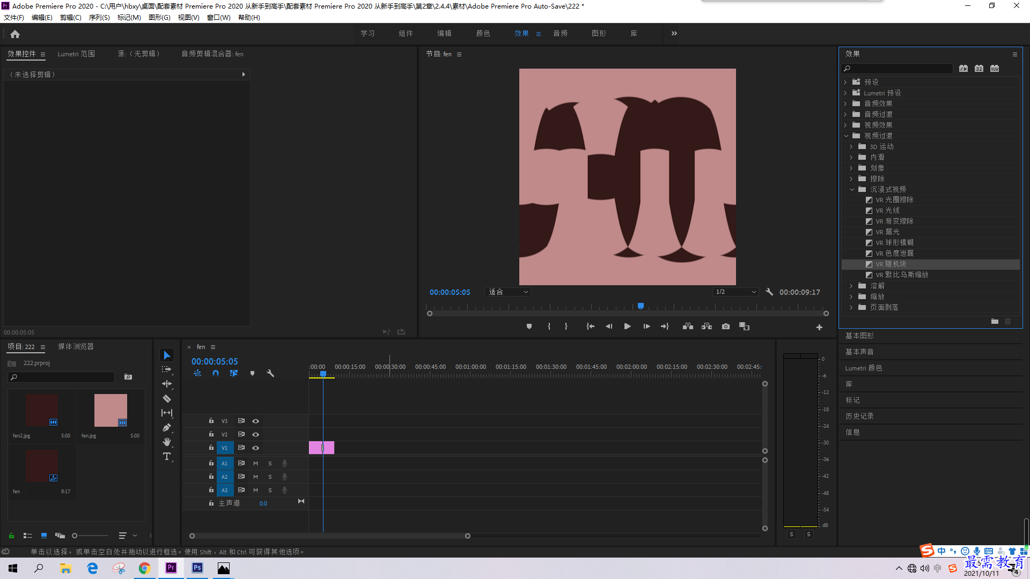Click the Lift button

688,326
